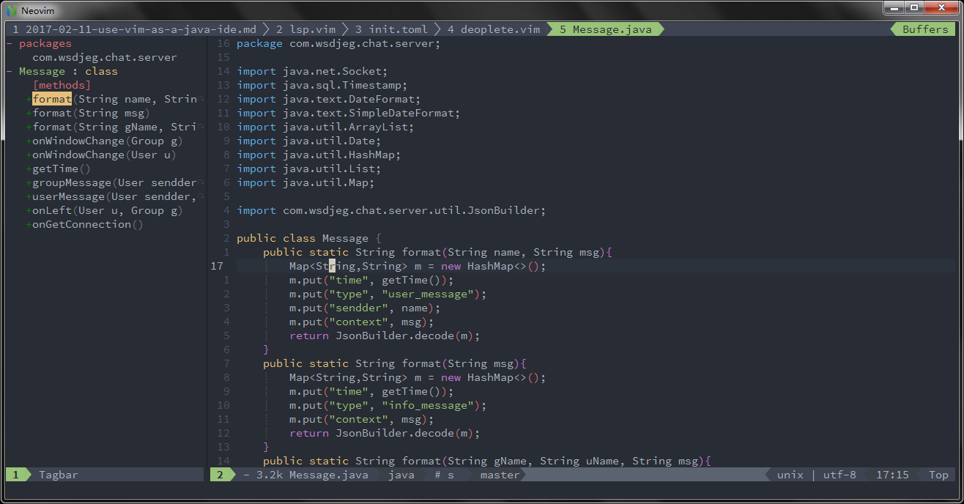Image resolution: width=964 pixels, height=504 pixels.
Task: Click the '# s' statusline segment
Action: click(x=444, y=475)
